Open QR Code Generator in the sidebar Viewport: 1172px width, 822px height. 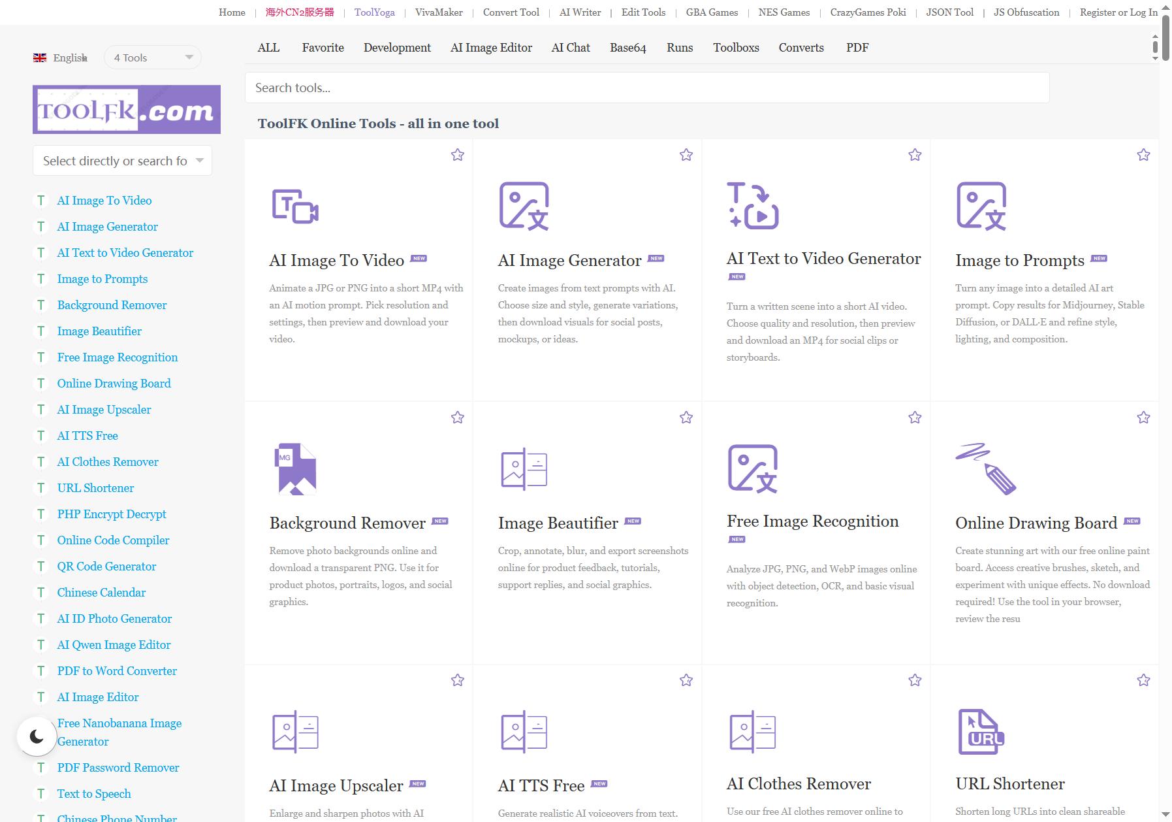click(x=106, y=567)
